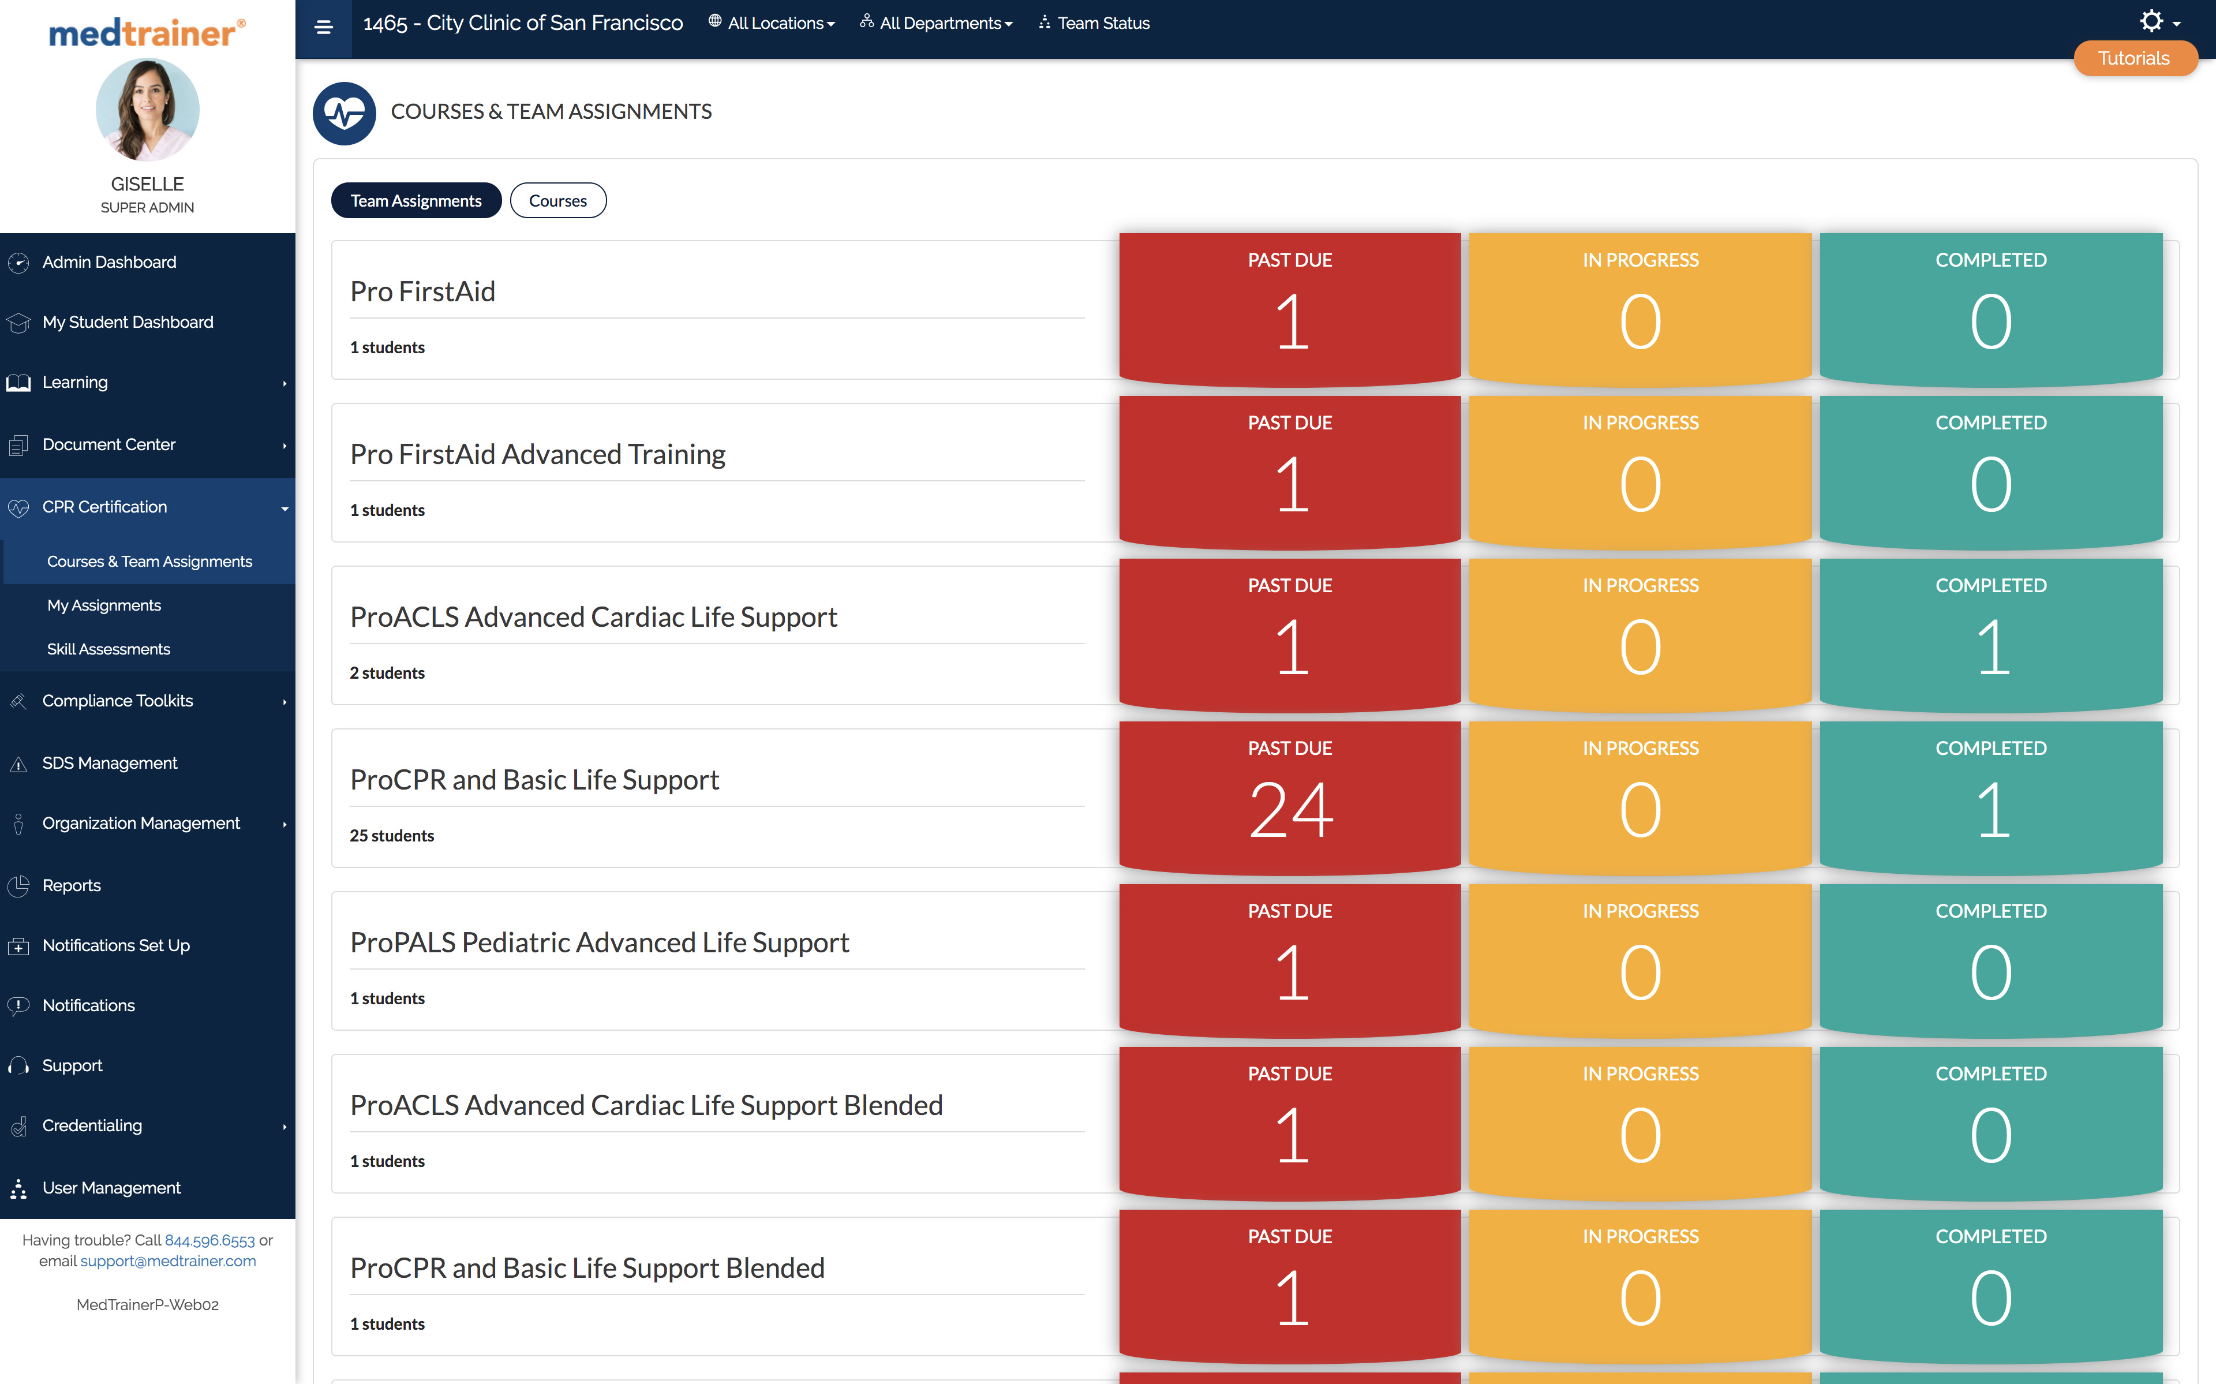Click the Team Status icon in the header
The height and width of the screenshot is (1384, 2216).
click(x=1043, y=22)
